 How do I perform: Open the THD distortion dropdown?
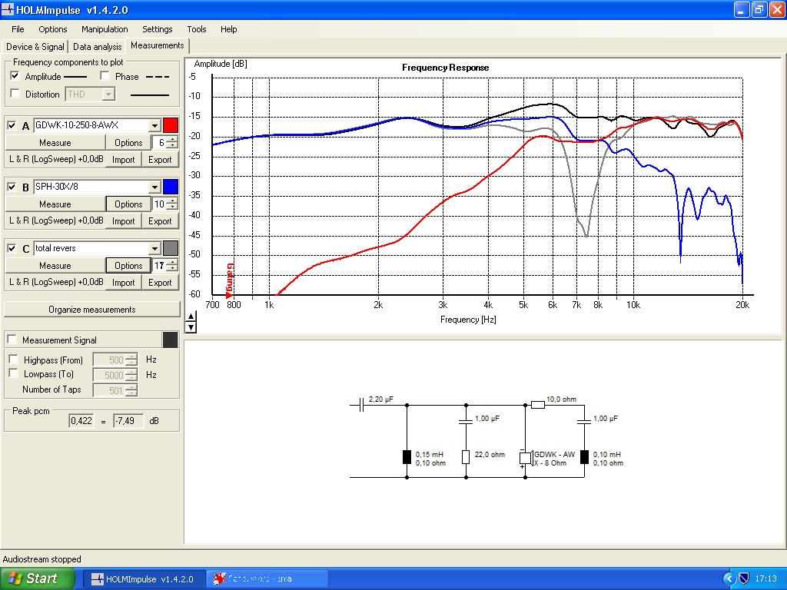(x=108, y=94)
